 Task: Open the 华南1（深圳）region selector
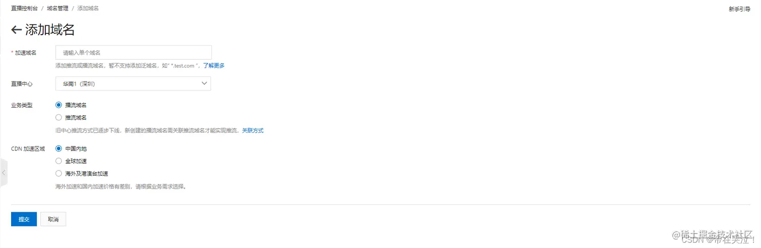click(133, 84)
